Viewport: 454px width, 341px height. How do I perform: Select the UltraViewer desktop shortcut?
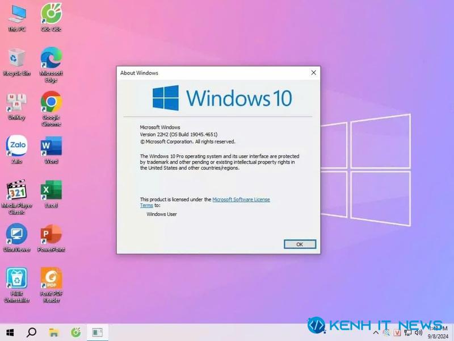16,238
